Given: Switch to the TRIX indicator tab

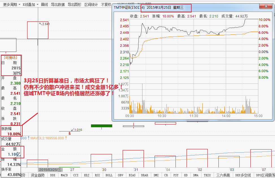Looking at the screenshot, I should pos(207,175).
